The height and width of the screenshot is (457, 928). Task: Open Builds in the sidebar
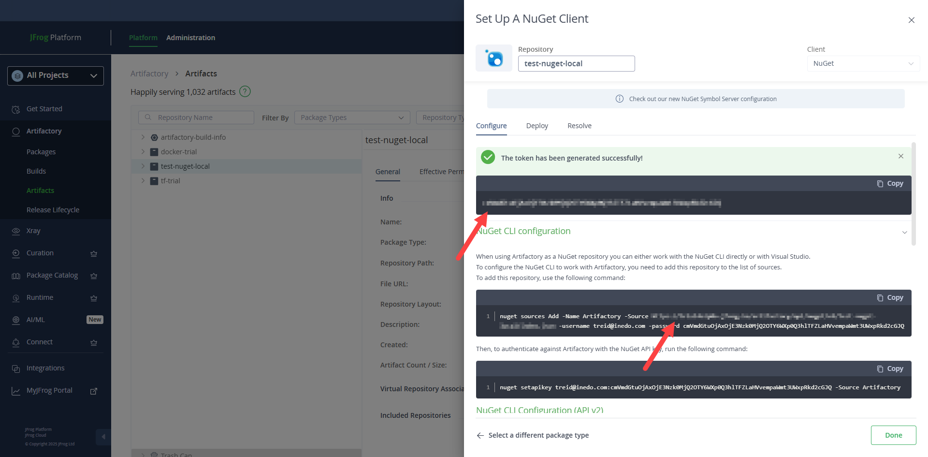[x=36, y=171]
